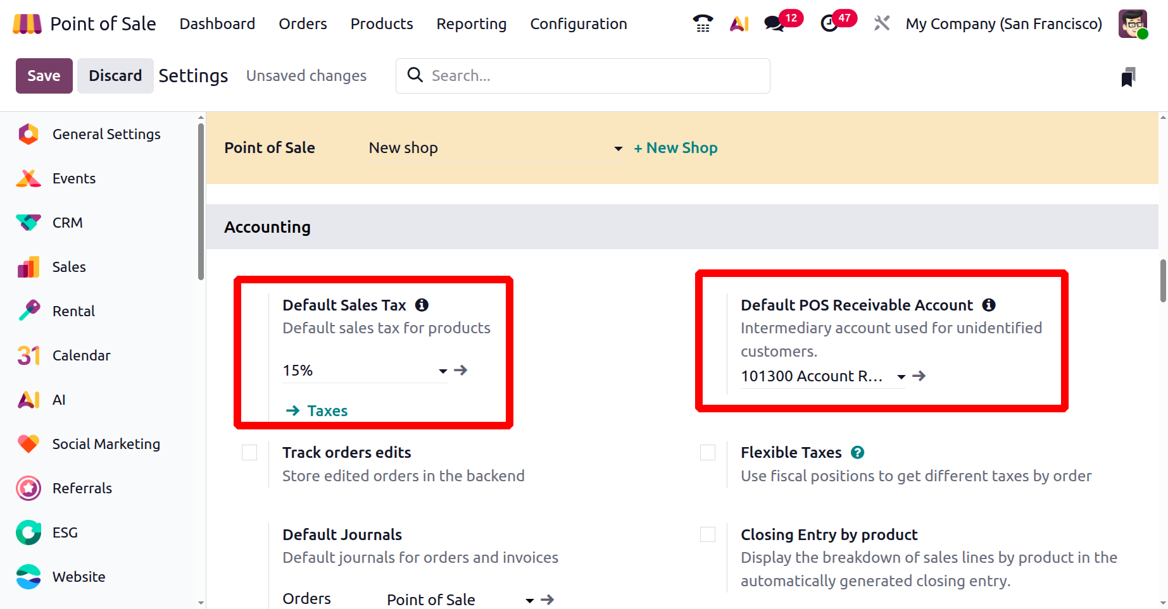This screenshot has width=1168, height=609.
Task: Follow the Taxes link
Action: [x=327, y=411]
